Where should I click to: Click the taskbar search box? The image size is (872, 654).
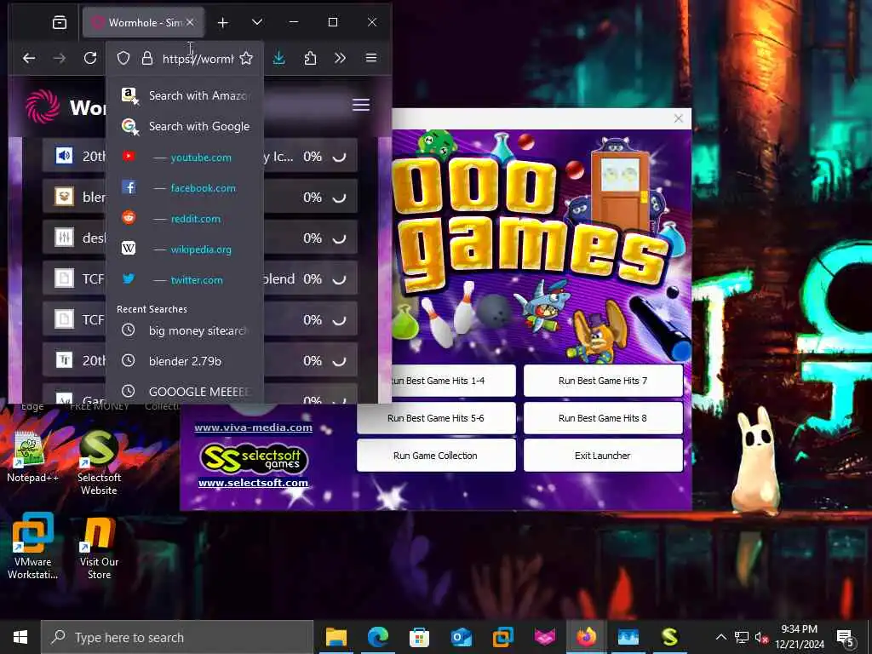click(x=177, y=637)
